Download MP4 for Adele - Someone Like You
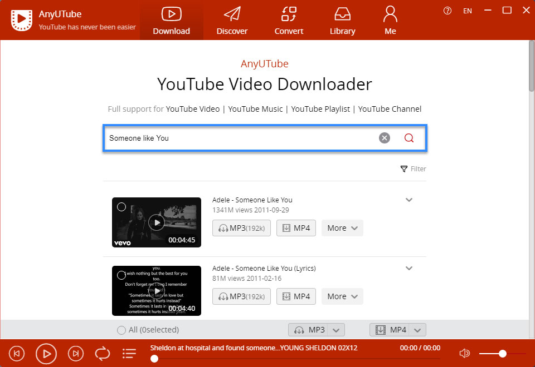535x367 pixels. click(296, 228)
